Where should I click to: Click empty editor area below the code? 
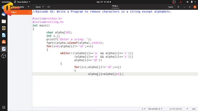coord(115,91)
